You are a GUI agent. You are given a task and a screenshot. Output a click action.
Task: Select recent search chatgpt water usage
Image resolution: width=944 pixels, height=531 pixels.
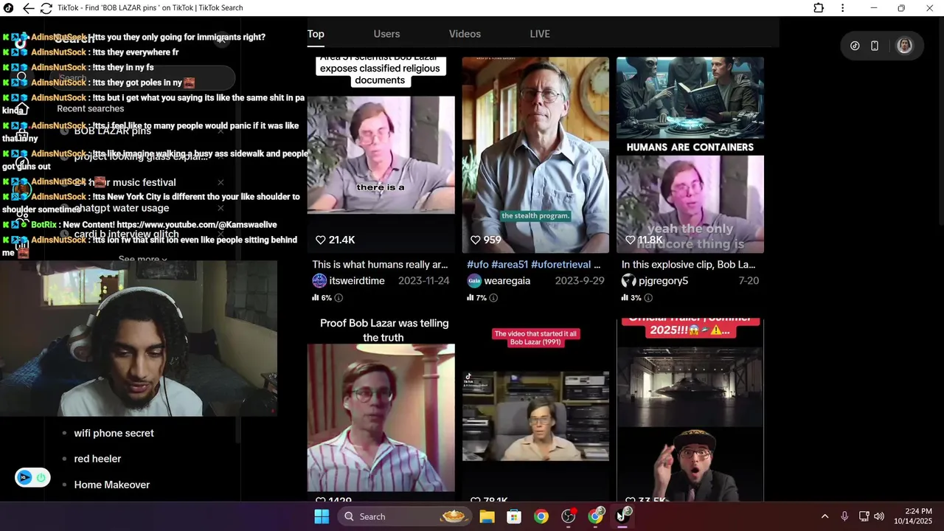[122, 208]
